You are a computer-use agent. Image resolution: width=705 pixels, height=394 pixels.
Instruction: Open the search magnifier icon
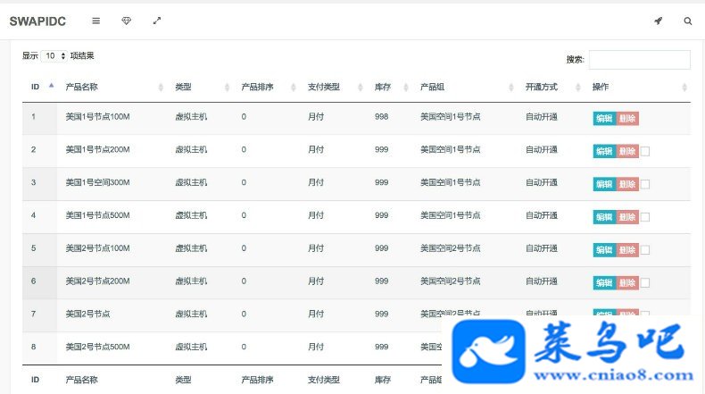(x=687, y=21)
